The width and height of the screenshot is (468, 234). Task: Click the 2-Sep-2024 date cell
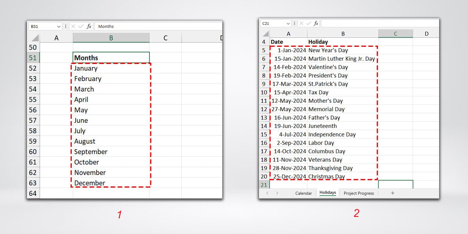pyautogui.click(x=289, y=143)
